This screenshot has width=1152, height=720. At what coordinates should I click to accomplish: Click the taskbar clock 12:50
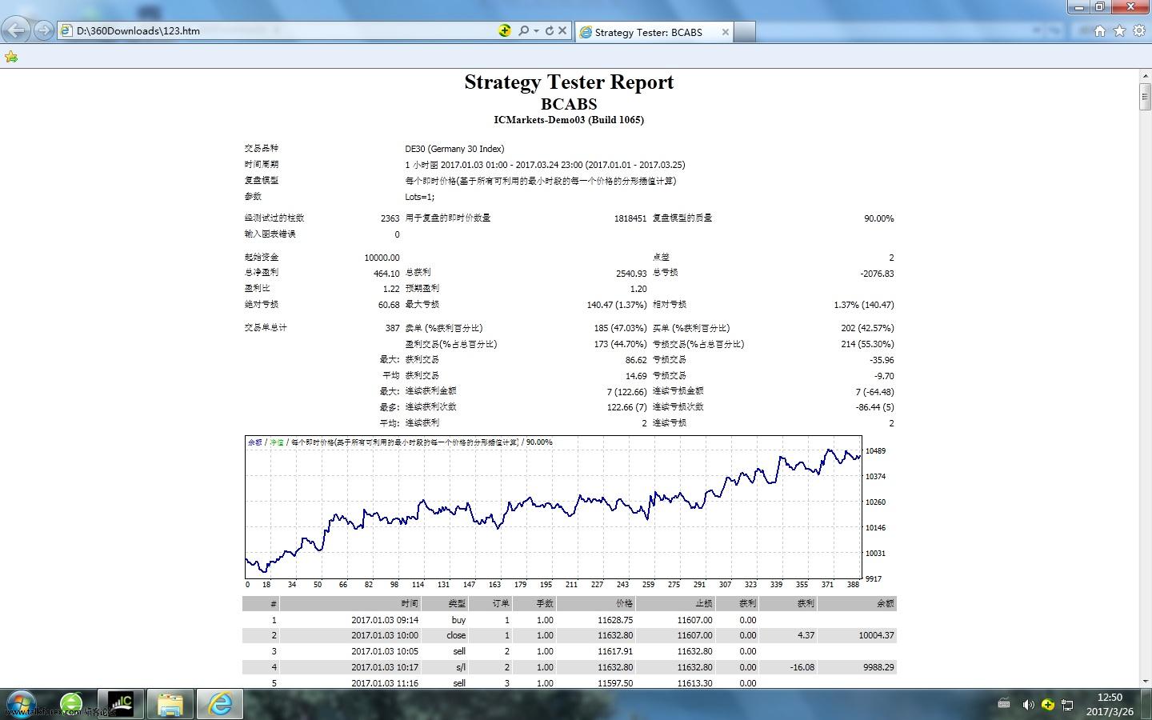point(1110,698)
